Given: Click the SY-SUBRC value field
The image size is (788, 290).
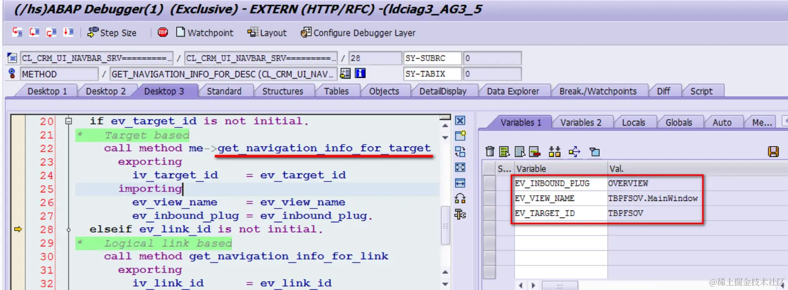Looking at the screenshot, I should pos(492,58).
